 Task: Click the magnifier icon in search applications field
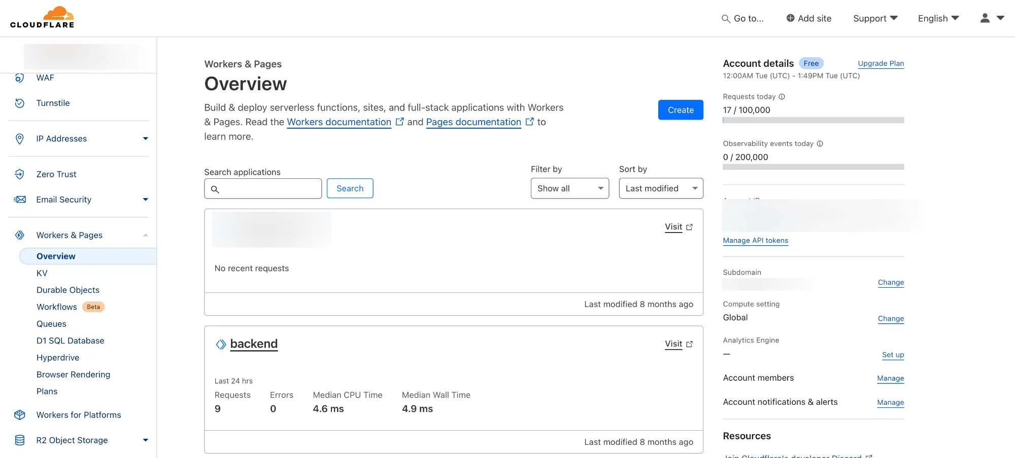click(x=215, y=189)
